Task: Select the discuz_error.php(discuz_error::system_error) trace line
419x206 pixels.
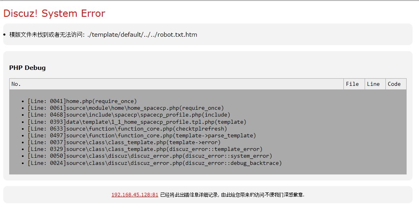Action: (150, 156)
